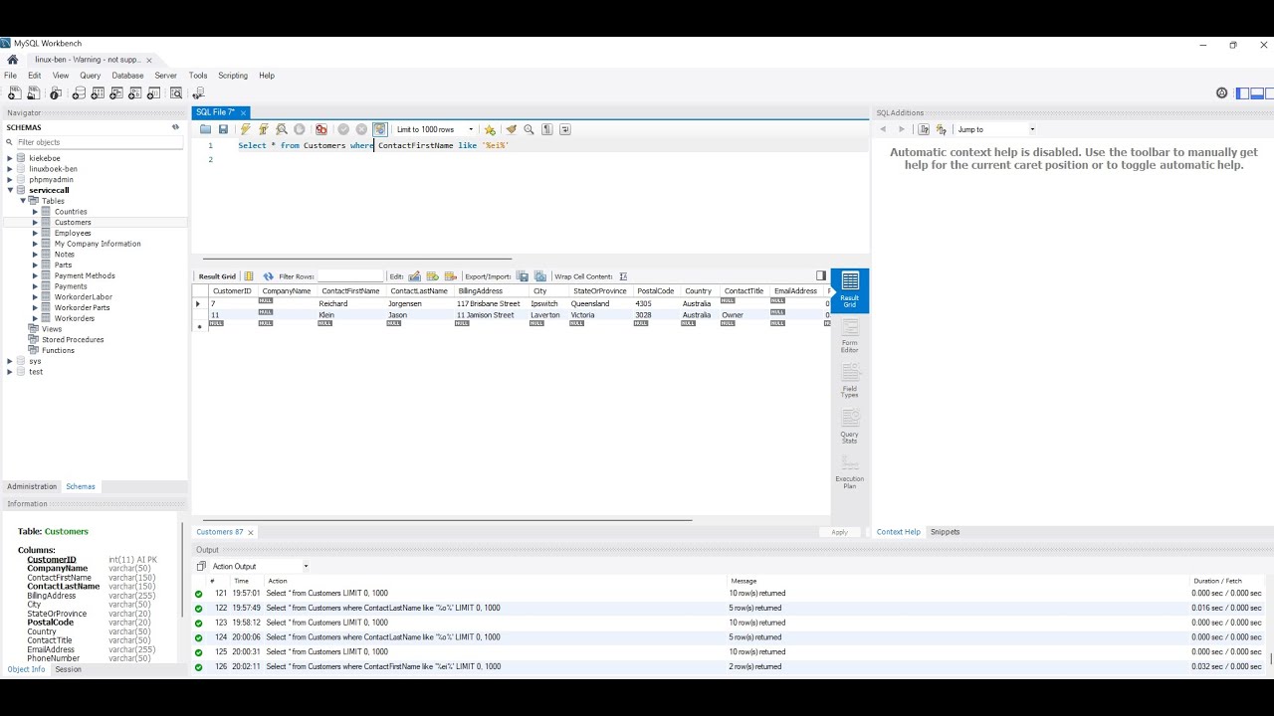Click the Search table data icon
Viewport: 1274px width, 716px height.
[x=175, y=92]
